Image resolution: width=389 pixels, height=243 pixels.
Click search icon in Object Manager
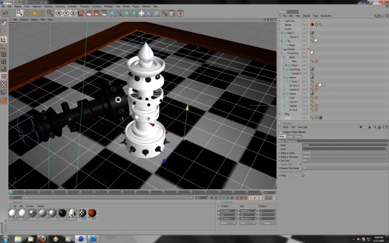click(x=375, y=16)
